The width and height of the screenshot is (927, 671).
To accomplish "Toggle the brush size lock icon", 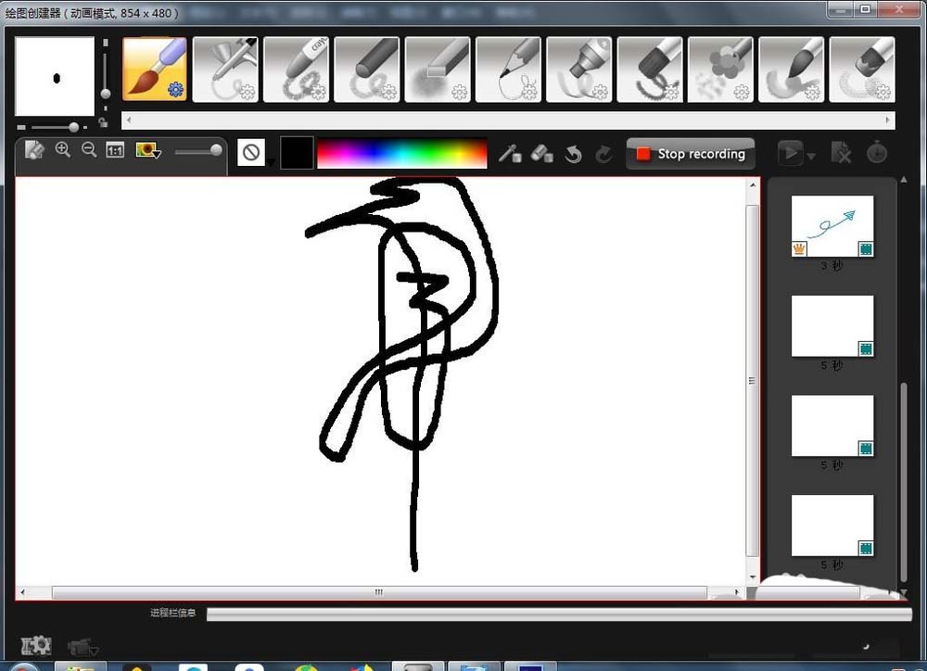I will click(x=103, y=122).
